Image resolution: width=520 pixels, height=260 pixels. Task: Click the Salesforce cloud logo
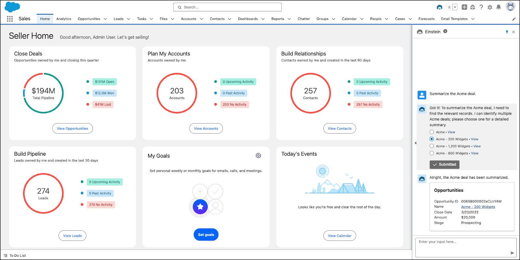12,7
